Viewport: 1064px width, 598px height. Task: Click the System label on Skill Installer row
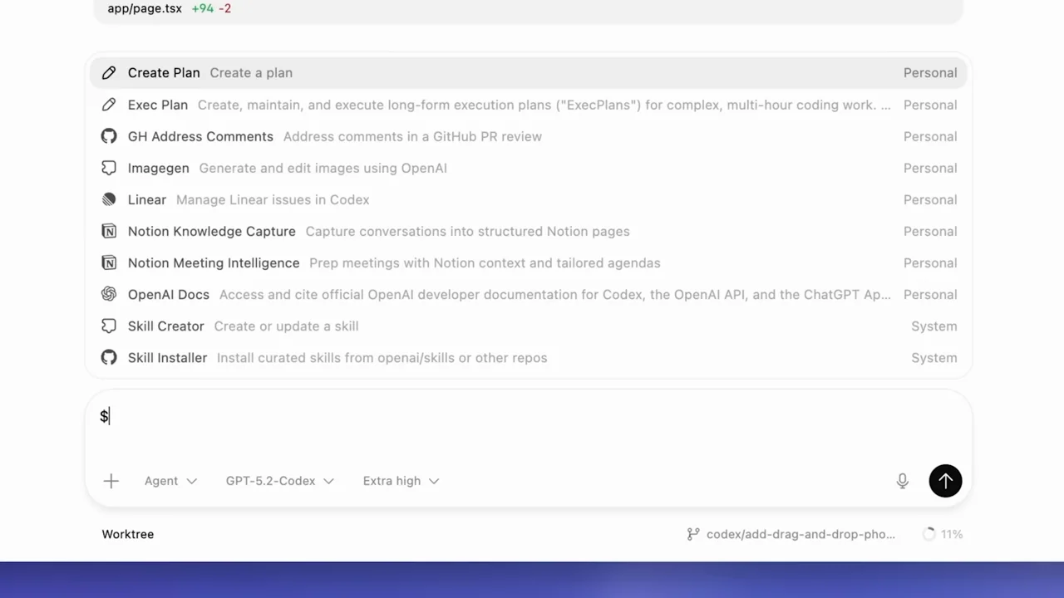point(934,357)
